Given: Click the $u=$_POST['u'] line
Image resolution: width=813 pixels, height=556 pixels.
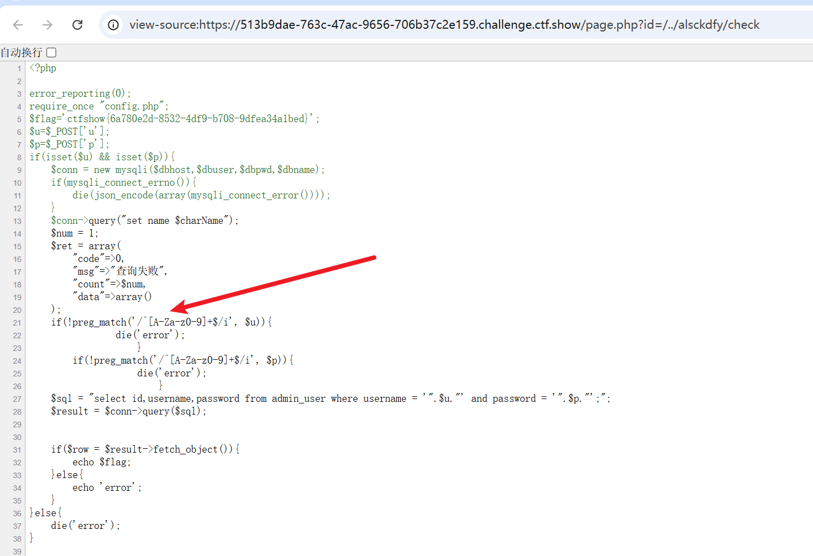Looking at the screenshot, I should pyautogui.click(x=69, y=132).
